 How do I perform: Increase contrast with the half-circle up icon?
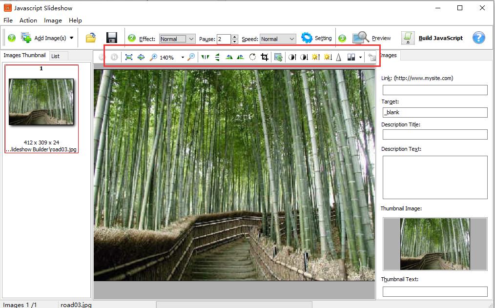[292, 57]
